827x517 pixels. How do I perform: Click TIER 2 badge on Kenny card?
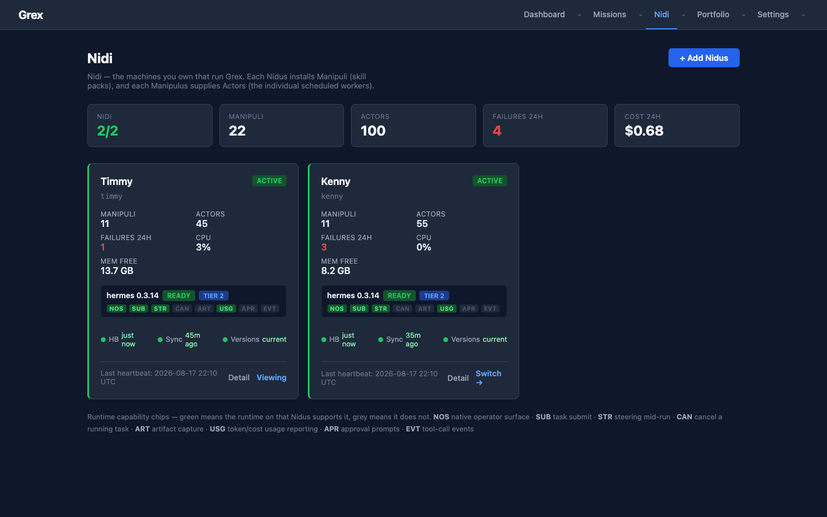434,296
